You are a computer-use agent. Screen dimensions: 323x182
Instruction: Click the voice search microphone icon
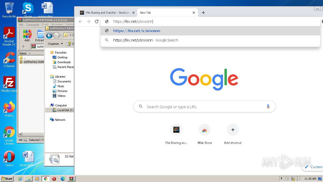[x=268, y=107]
